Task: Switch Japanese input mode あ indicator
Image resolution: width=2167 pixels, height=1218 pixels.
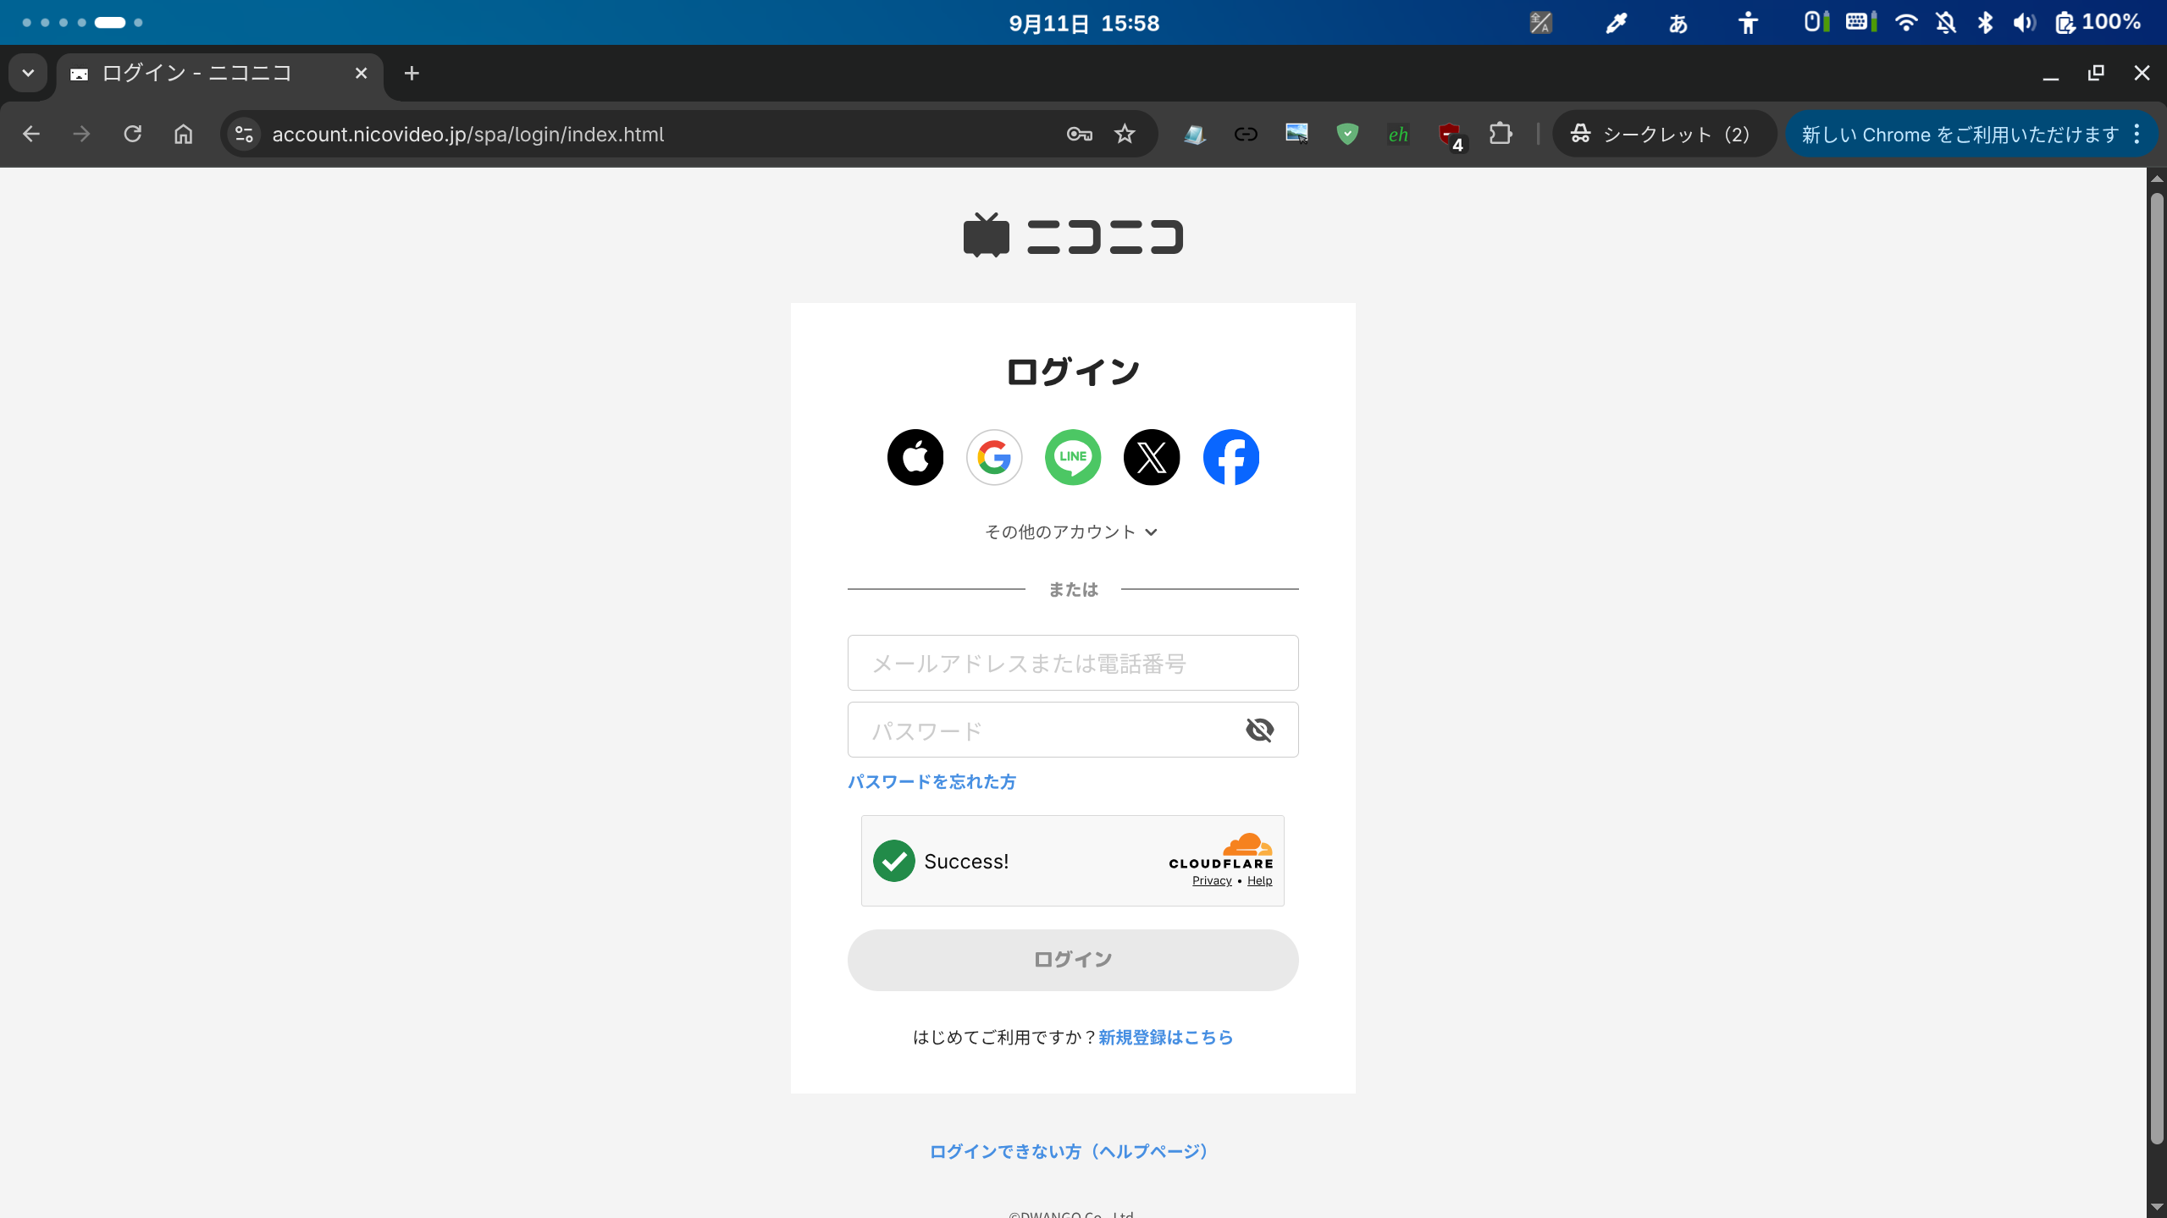Action: pos(1678,23)
